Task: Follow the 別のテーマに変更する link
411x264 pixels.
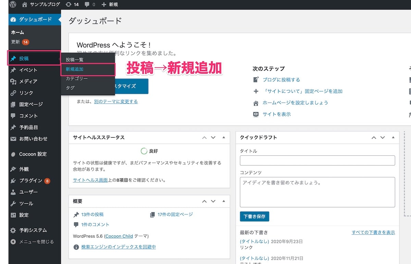Action: coord(116,102)
